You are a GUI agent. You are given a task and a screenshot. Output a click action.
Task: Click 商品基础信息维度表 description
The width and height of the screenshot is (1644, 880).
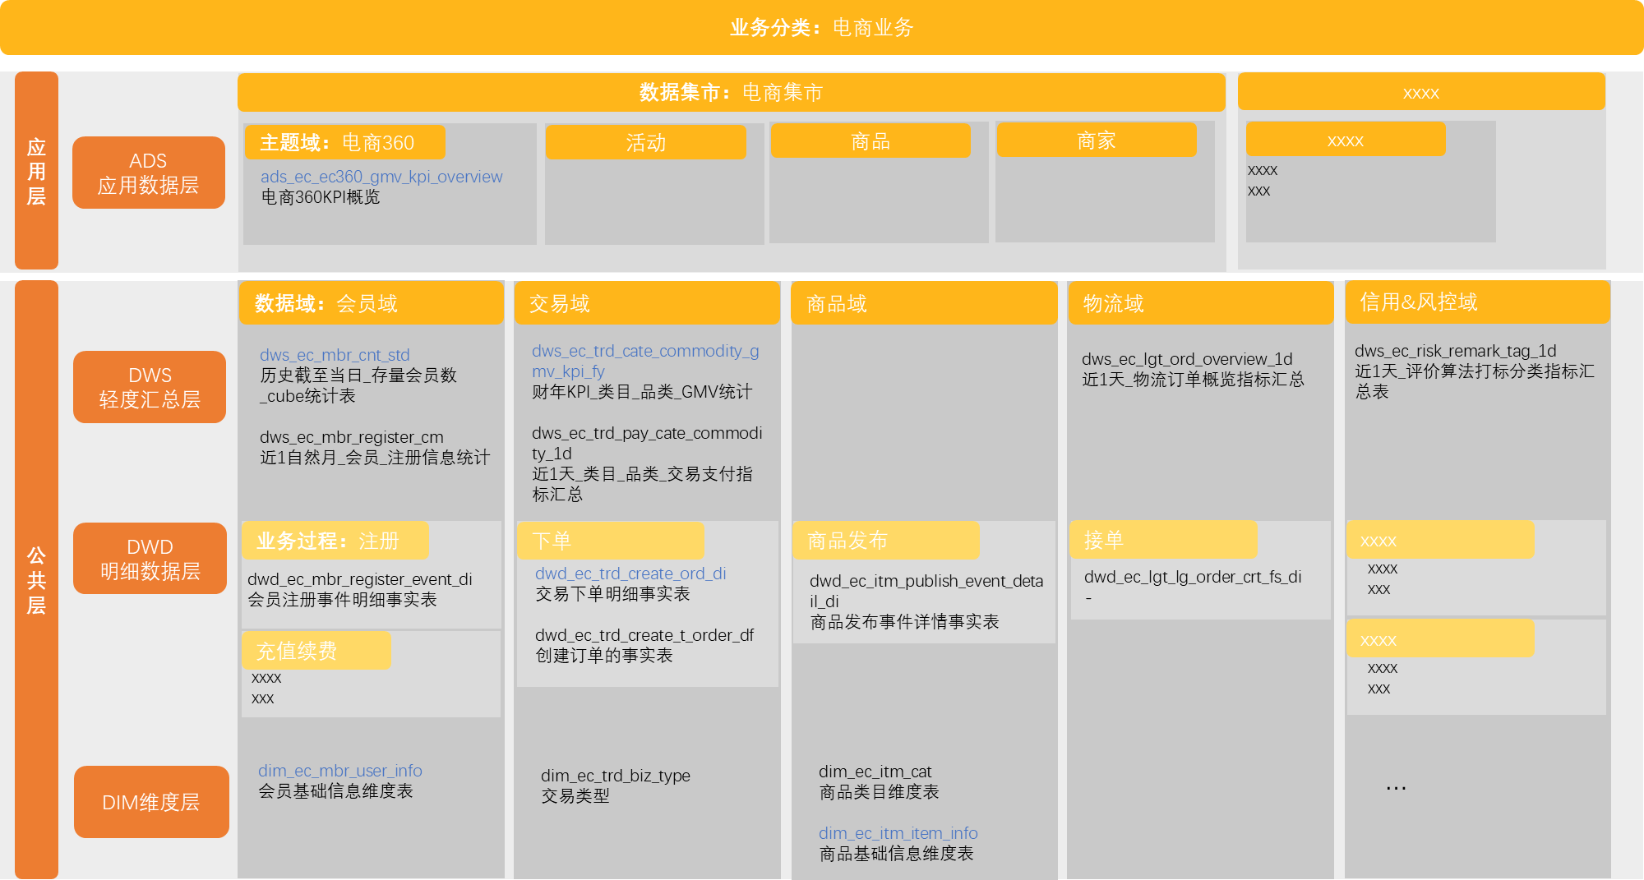(896, 854)
